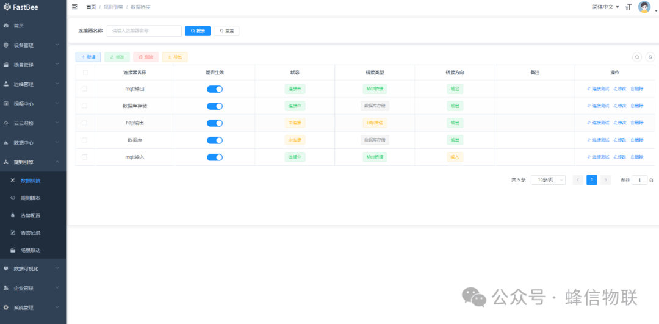The height and width of the screenshot is (324, 659).
Task: Click the user avatar in the header
Action: [x=644, y=7]
